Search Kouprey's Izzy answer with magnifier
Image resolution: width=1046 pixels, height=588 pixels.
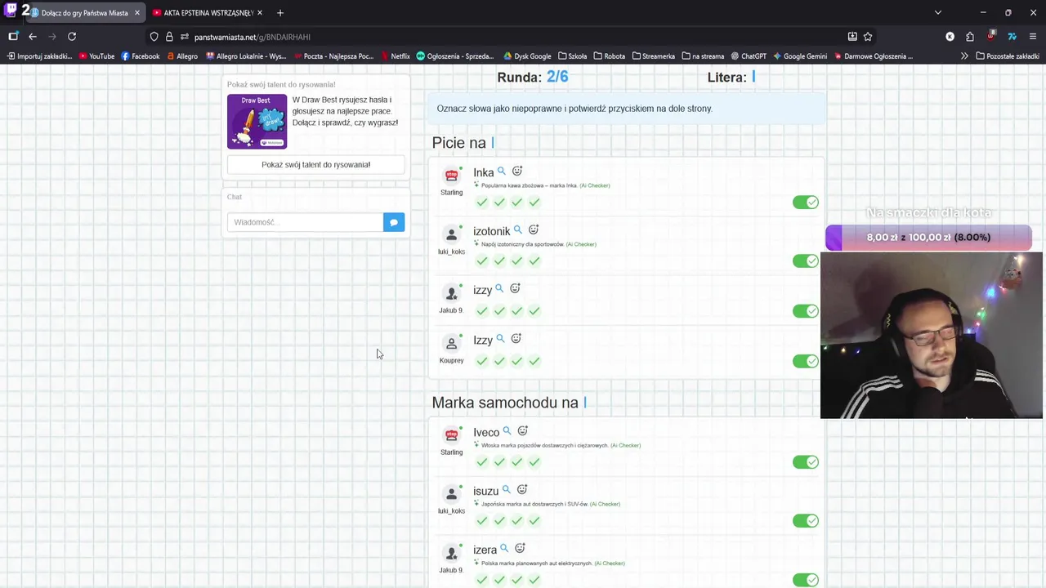coord(500,339)
